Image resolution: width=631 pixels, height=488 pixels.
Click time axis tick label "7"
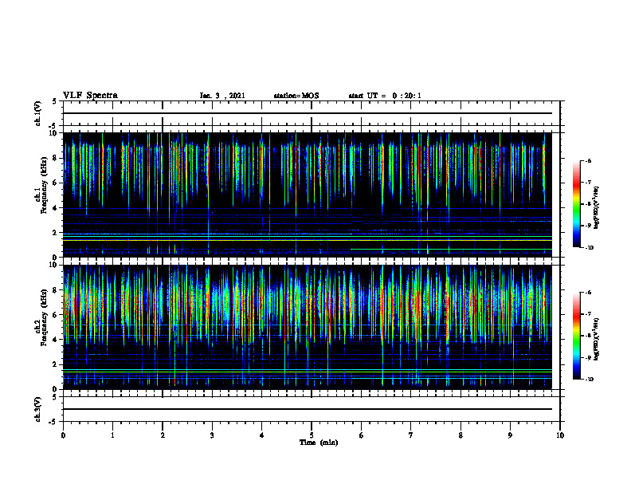click(411, 435)
